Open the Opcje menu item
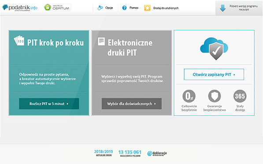 109,8
